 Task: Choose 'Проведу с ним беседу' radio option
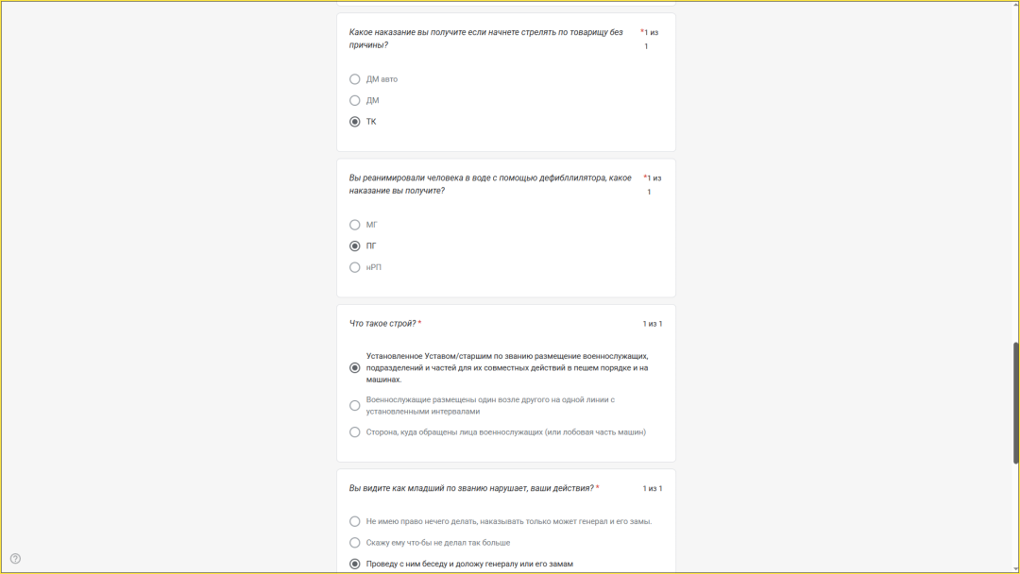click(355, 565)
